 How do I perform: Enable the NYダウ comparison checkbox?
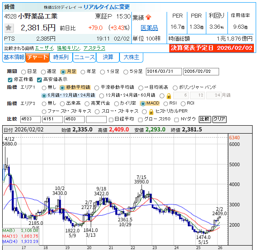pyautogui.click(x=176, y=120)
